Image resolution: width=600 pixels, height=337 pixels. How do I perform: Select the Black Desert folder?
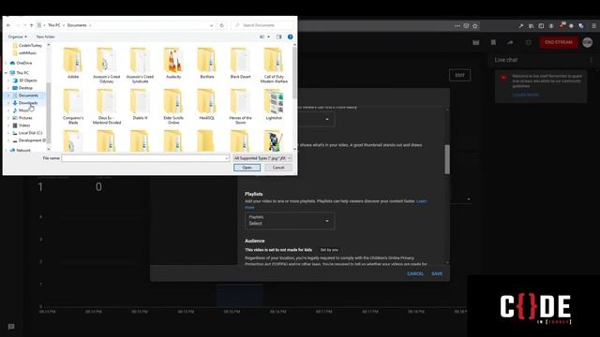(x=240, y=63)
